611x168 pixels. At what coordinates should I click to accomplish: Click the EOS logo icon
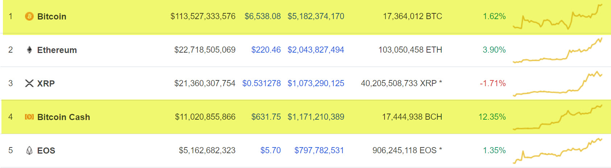tap(29, 150)
